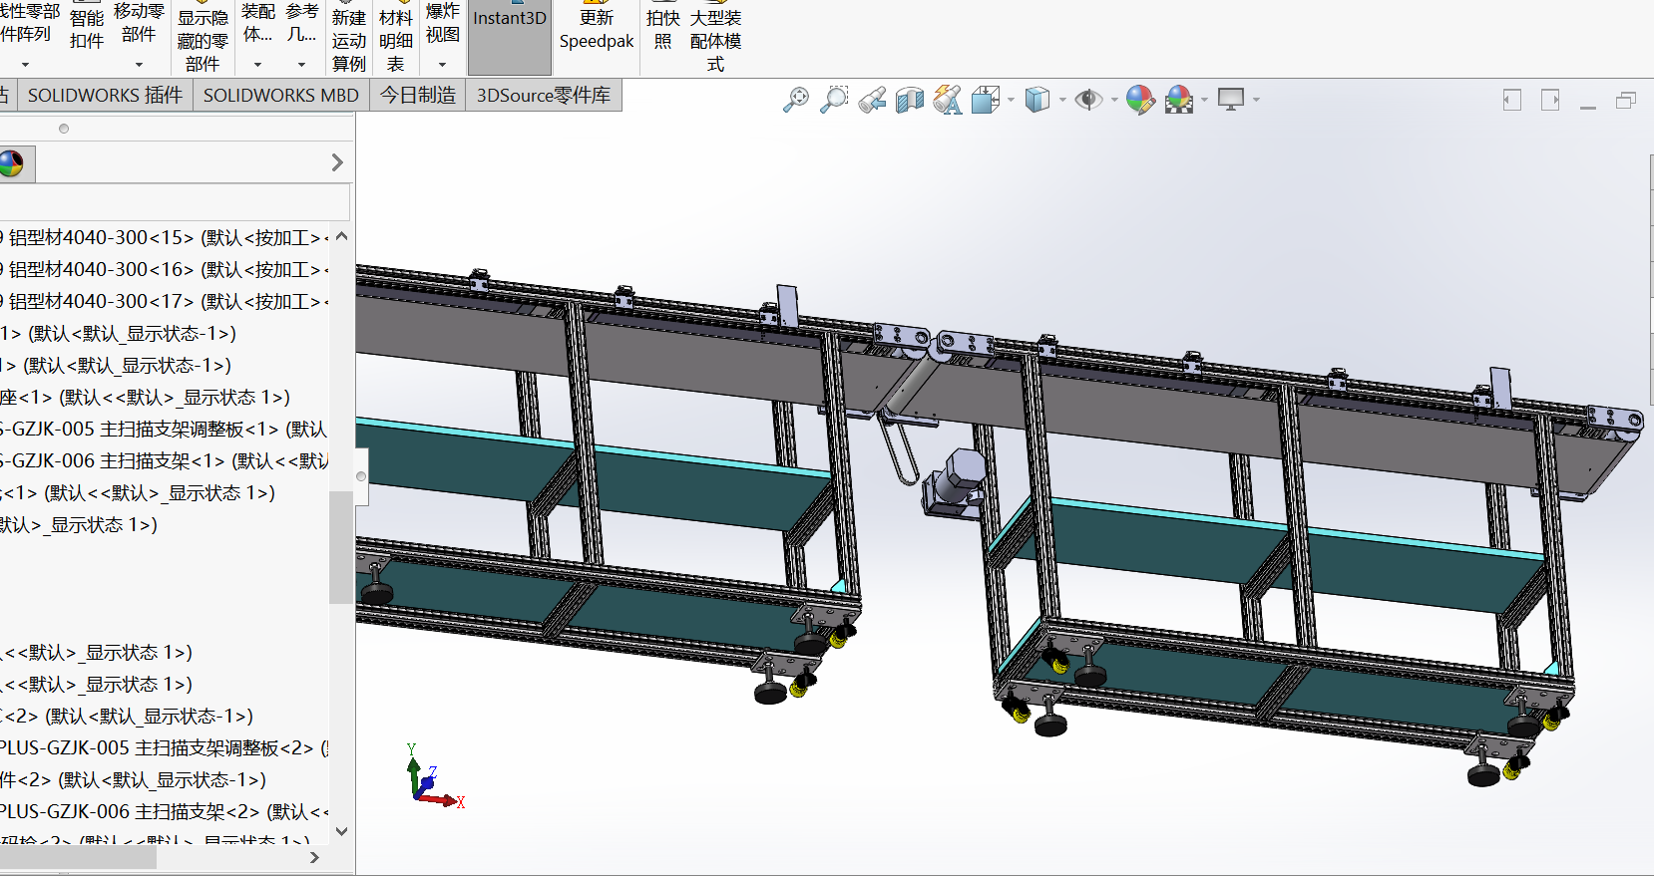Image resolution: width=1654 pixels, height=876 pixels.
Task: Click the Display Style cube icon
Action: point(1037,100)
